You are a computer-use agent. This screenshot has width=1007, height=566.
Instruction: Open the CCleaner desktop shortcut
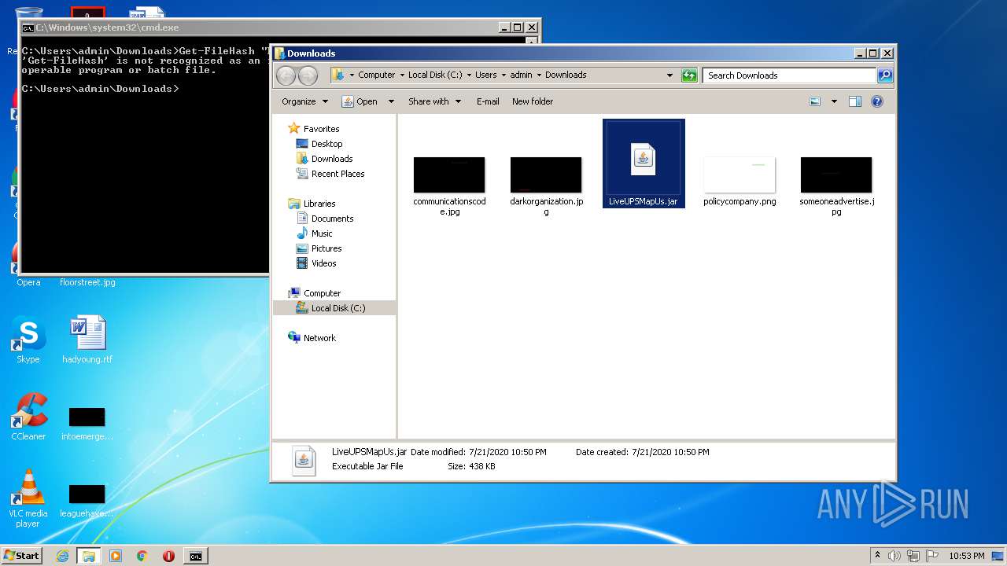point(28,417)
